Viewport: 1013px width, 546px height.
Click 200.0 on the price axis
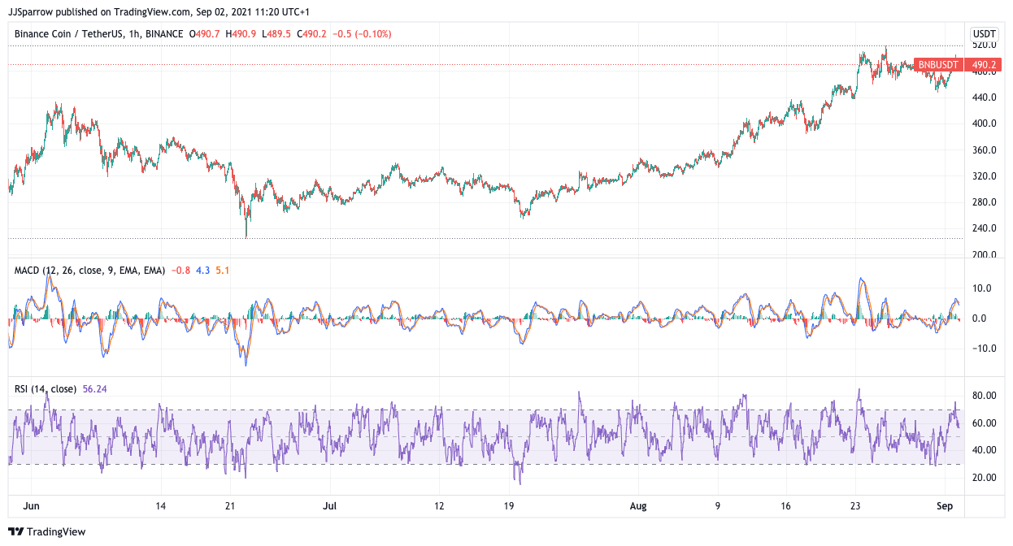pyautogui.click(x=985, y=254)
